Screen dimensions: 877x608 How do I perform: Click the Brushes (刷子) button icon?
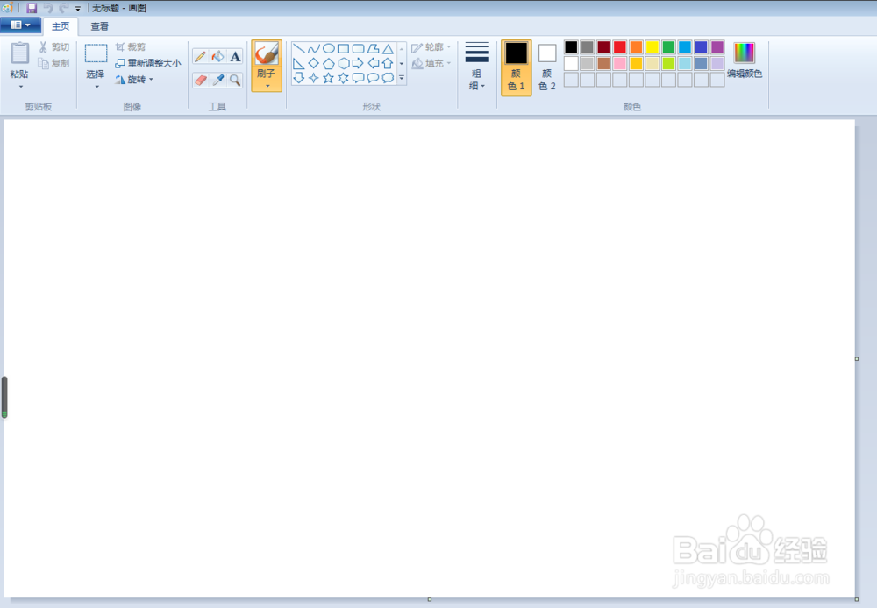pos(267,54)
